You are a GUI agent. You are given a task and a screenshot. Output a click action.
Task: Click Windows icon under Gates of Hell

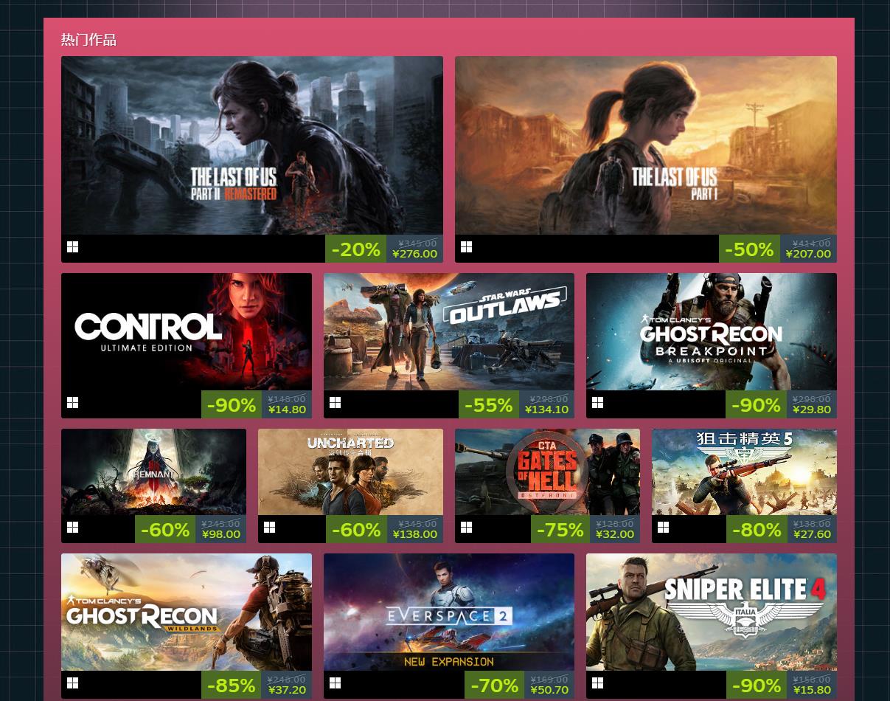pyautogui.click(x=466, y=528)
